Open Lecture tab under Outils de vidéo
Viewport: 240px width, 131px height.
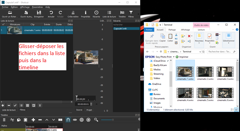tap(201, 30)
